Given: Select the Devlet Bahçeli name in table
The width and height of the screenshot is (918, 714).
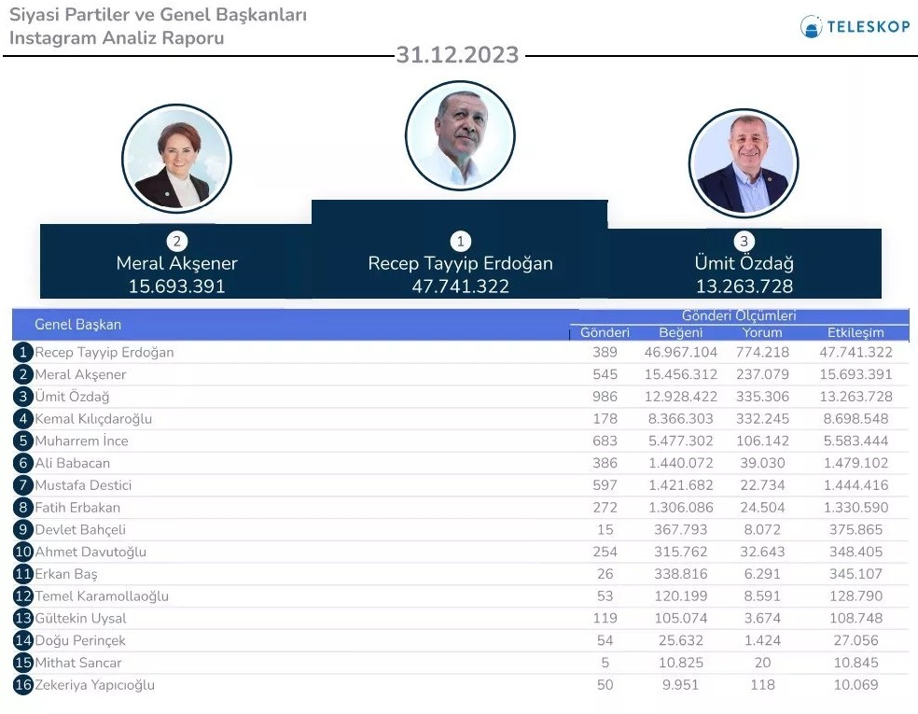Looking at the screenshot, I should pos(80,530).
